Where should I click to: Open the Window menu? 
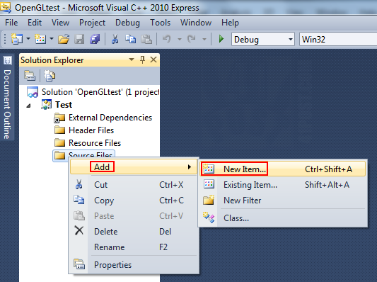pyautogui.click(x=196, y=23)
